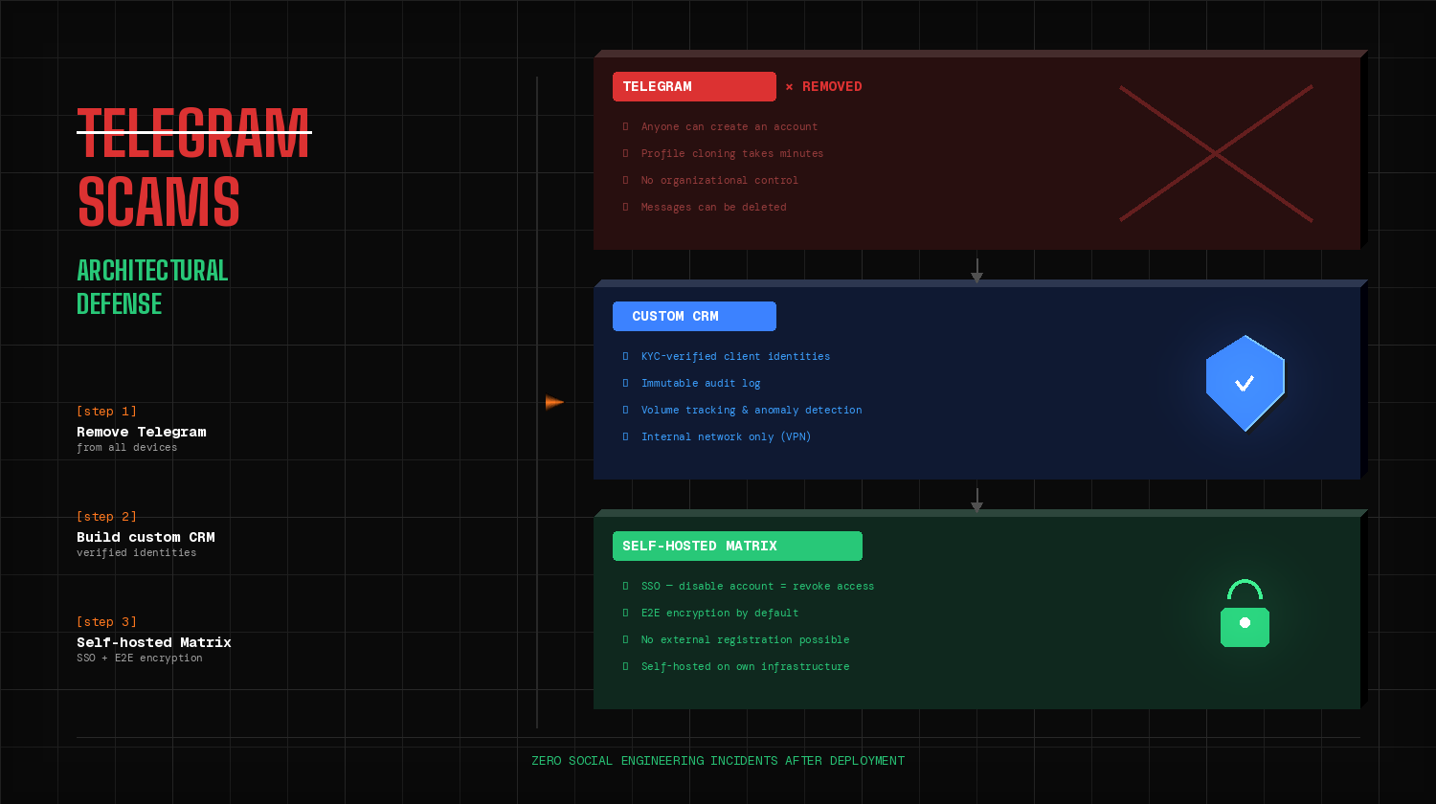Click 'Profile cloning takes minutes' line
This screenshot has width=1436, height=804.
(732, 153)
